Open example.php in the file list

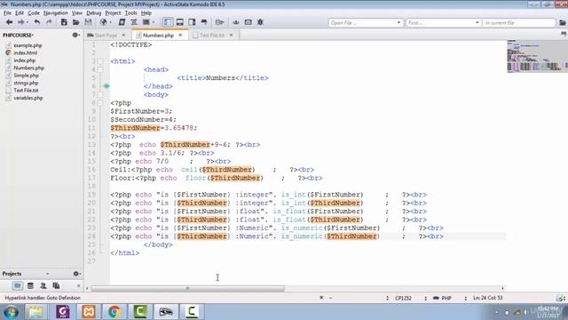(28, 45)
